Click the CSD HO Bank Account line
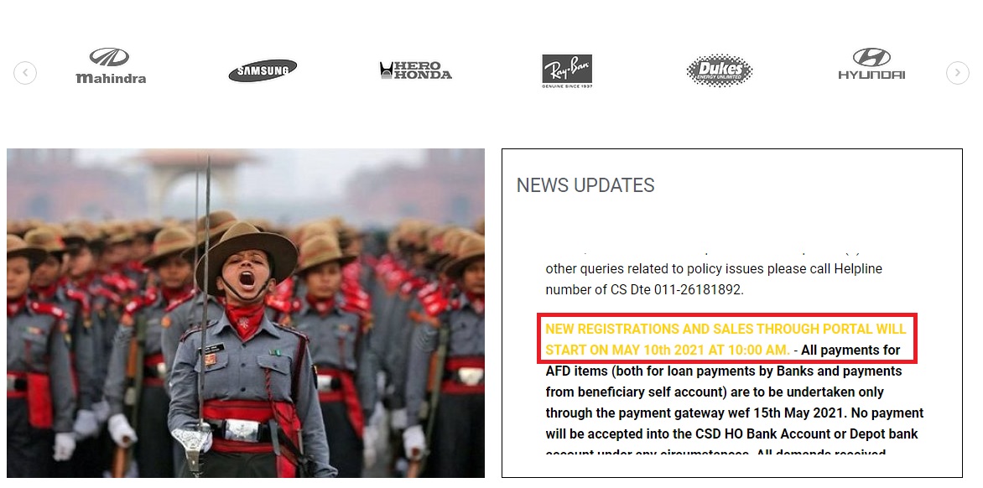Viewport: 983px width, 488px height. click(731, 433)
